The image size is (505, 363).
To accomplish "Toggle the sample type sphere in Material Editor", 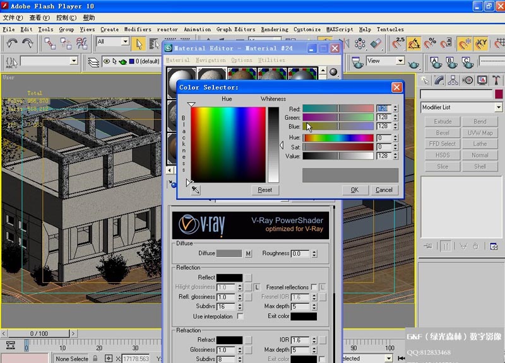I will tap(333, 72).
